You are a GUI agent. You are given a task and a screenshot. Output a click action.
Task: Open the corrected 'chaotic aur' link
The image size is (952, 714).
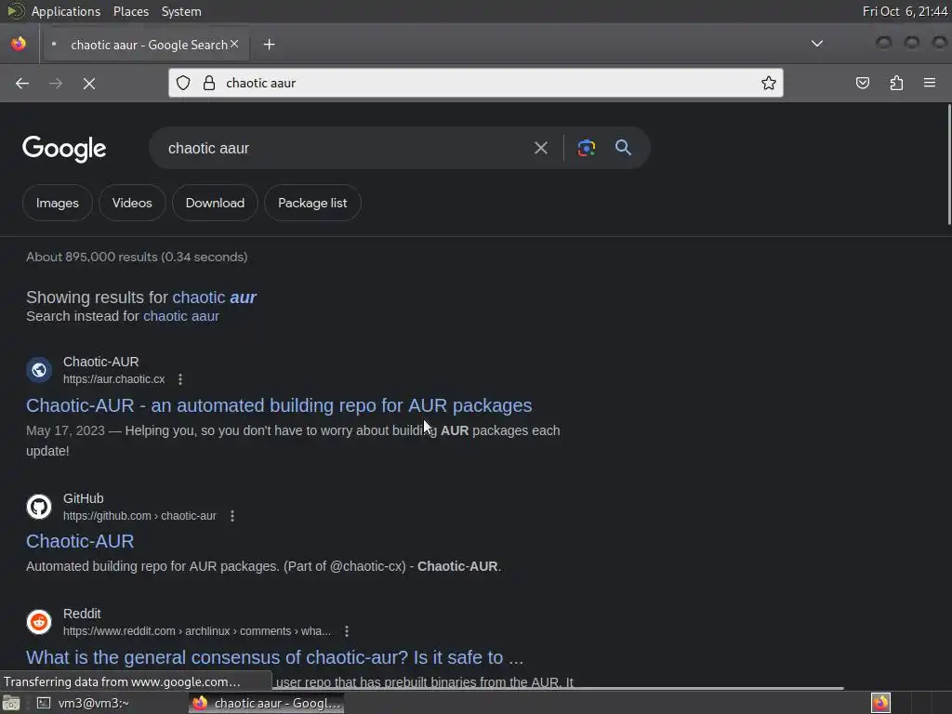[x=215, y=297]
